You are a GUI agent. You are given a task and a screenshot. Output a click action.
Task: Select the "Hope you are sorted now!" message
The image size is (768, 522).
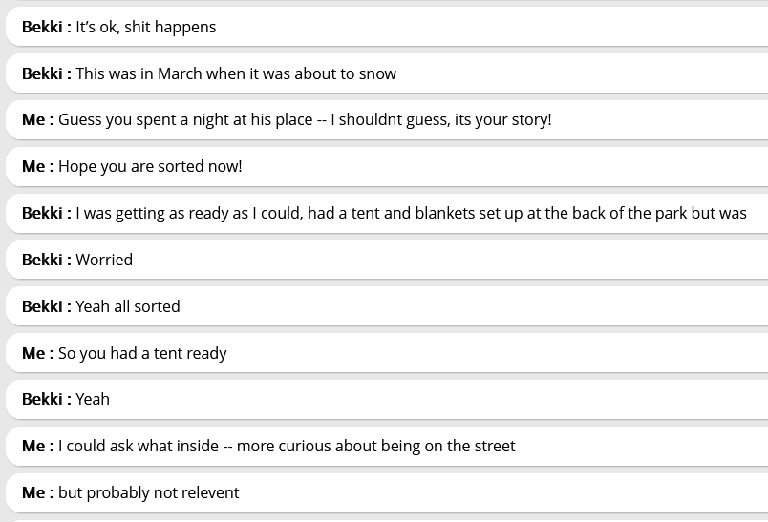coord(150,166)
